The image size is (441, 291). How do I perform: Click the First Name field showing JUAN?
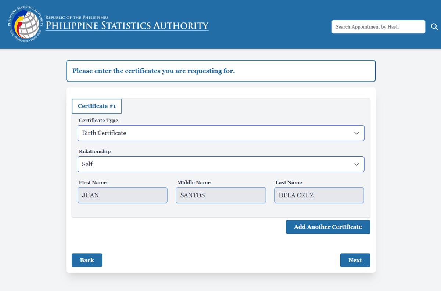[x=122, y=195]
